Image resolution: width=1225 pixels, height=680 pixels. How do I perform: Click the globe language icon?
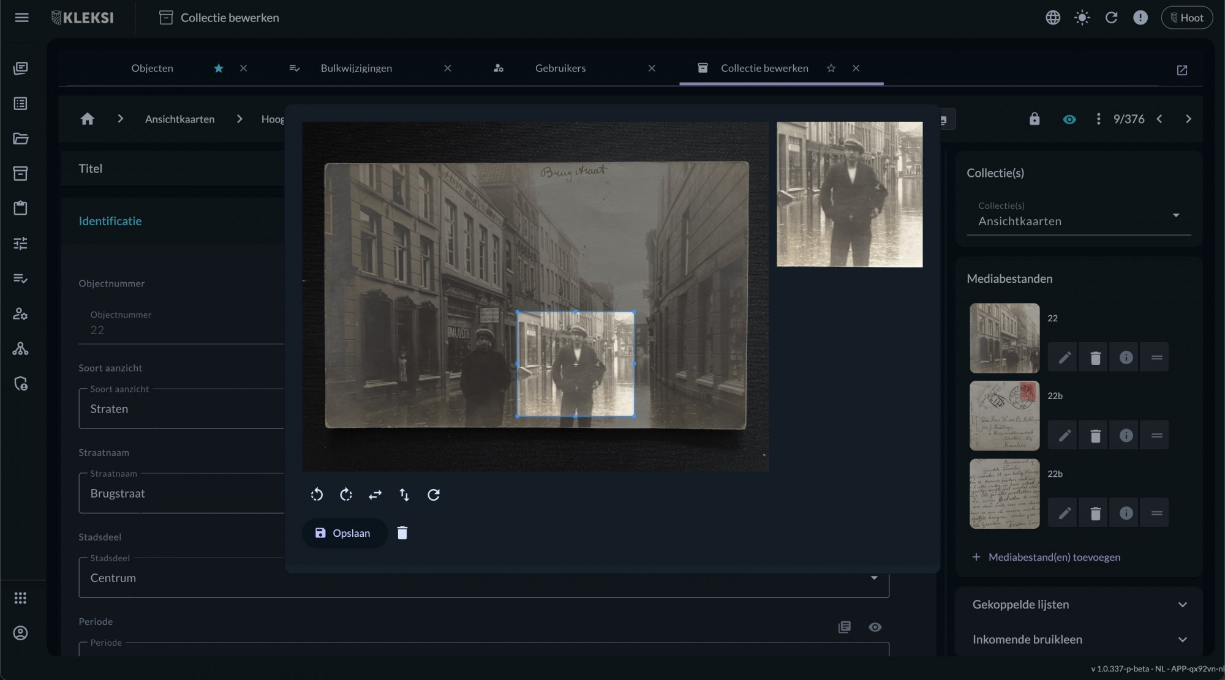click(x=1053, y=18)
